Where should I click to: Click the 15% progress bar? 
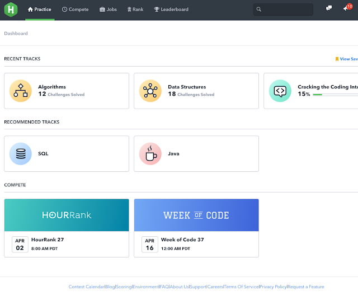tap(335, 95)
